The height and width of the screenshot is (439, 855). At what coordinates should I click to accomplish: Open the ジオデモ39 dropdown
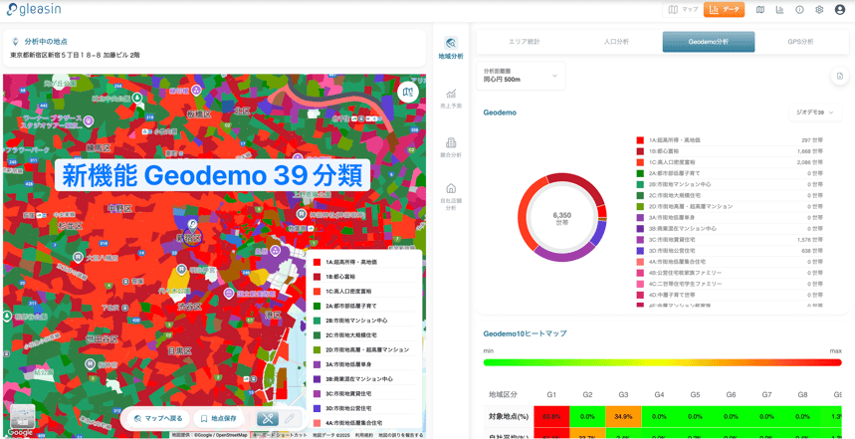[814, 112]
